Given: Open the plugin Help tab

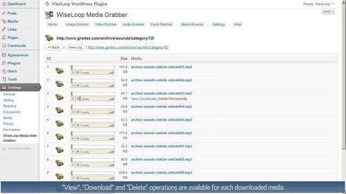Looking at the screenshot, I should [237, 24].
